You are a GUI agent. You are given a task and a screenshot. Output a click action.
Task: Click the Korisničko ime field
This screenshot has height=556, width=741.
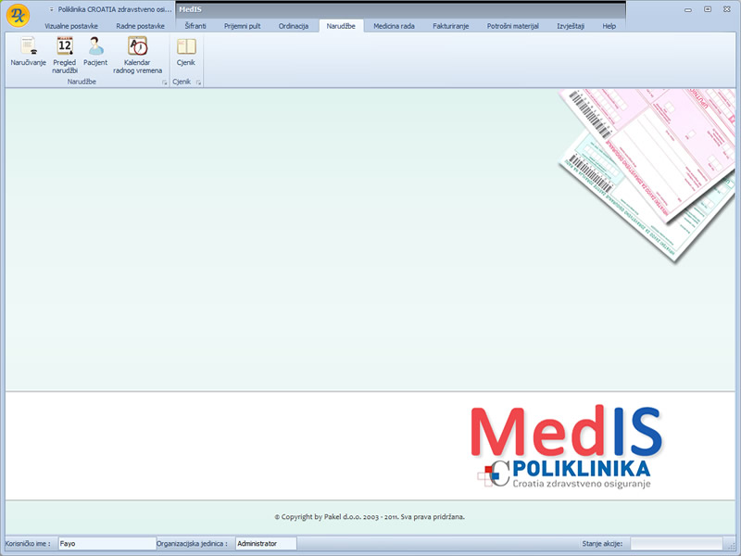coord(107,544)
